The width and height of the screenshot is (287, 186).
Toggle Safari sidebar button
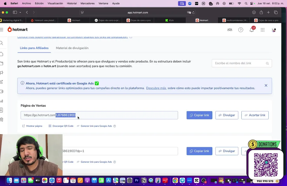pos(15,12)
